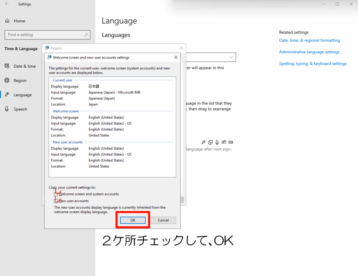
Task: Click into the Find a setting box
Action: coord(44,35)
